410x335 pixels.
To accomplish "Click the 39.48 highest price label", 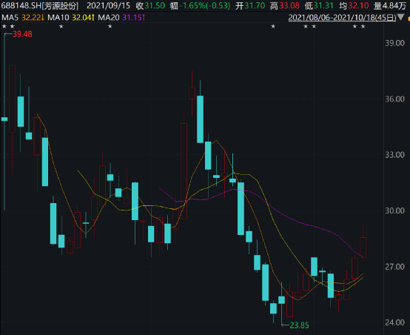I will 22,34.
